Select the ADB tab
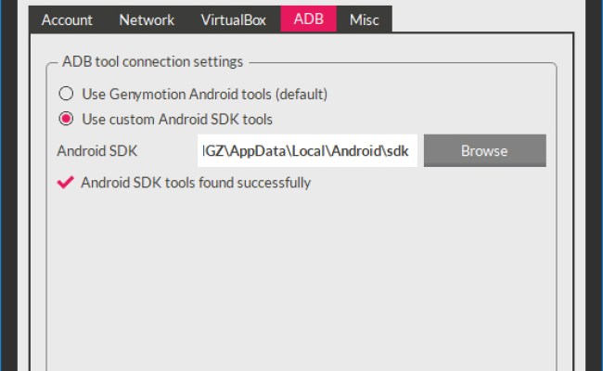Screen dimensions: 603x371 [x=308, y=19]
